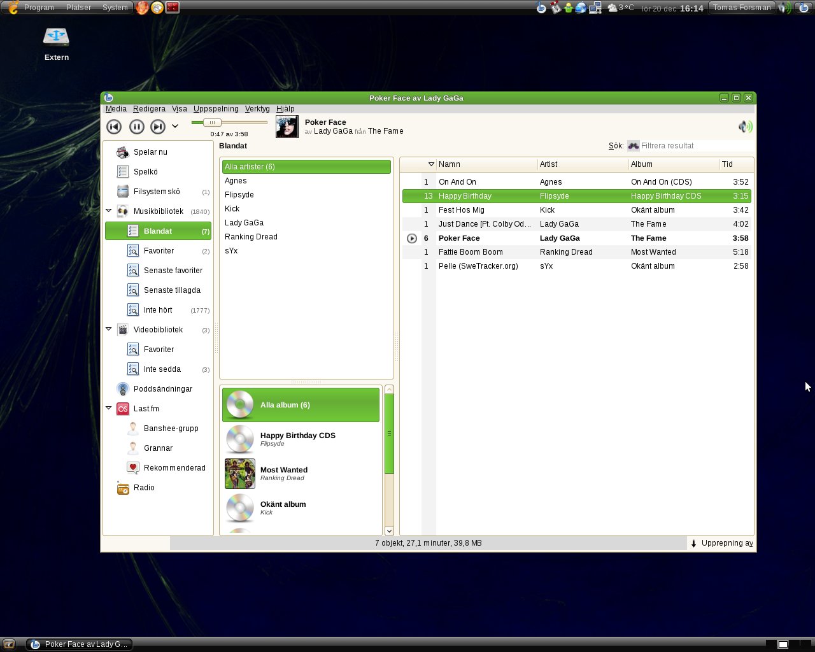Viewport: 815px width, 652px height.
Task: Sort tracks by Namn column
Action: tap(486, 164)
